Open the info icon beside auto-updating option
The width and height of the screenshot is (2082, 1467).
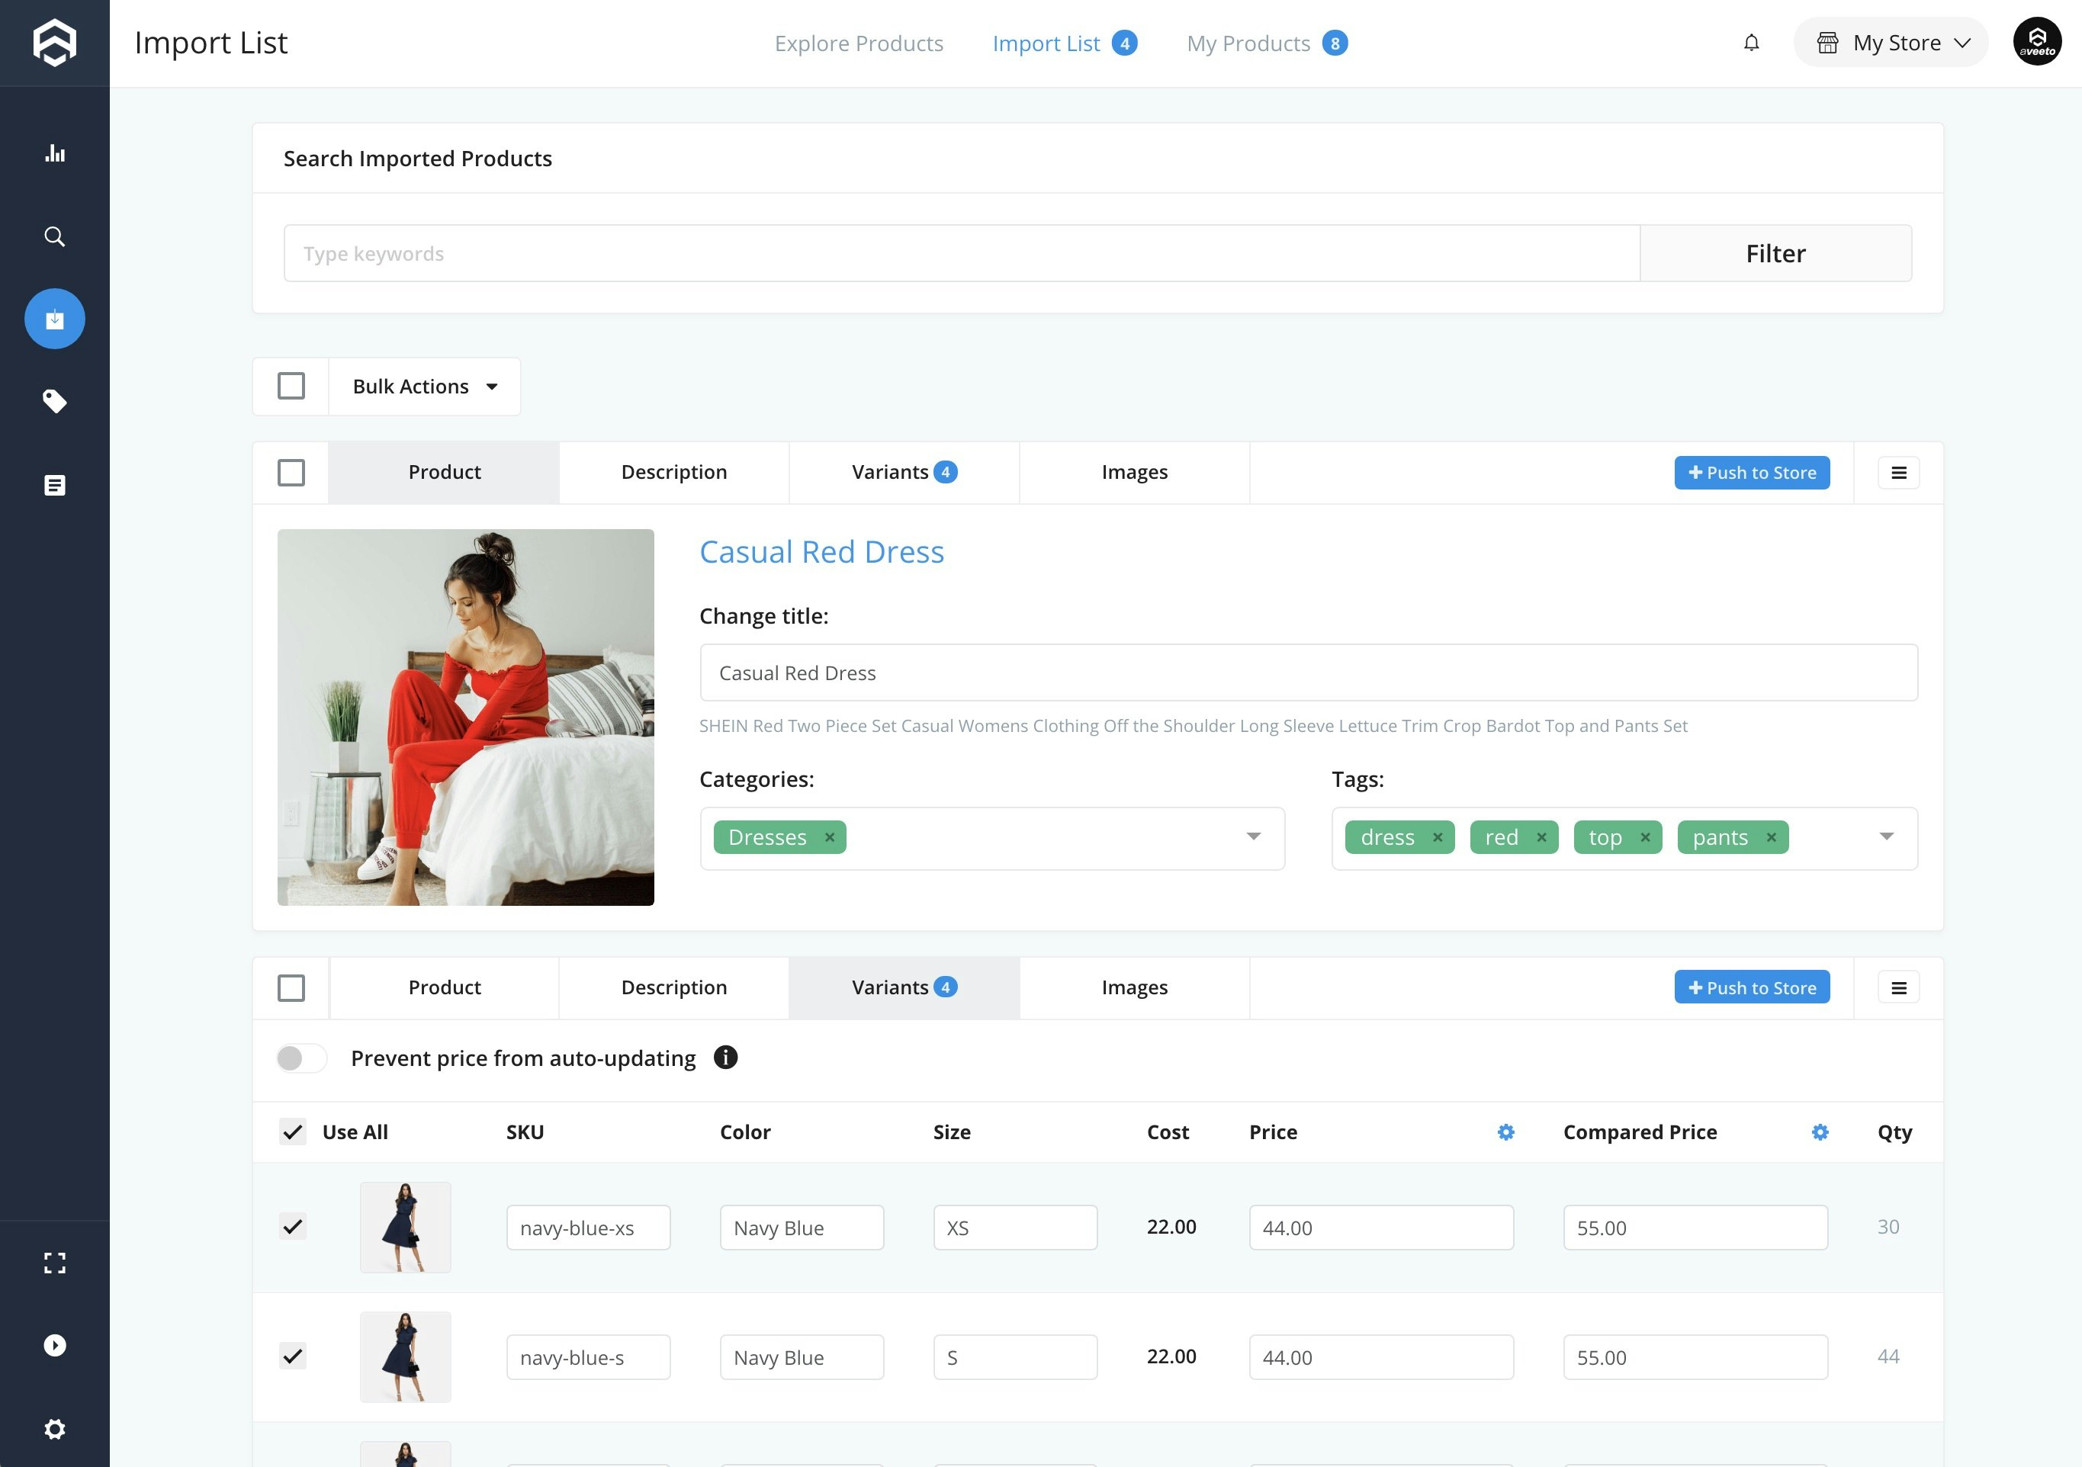click(725, 1058)
